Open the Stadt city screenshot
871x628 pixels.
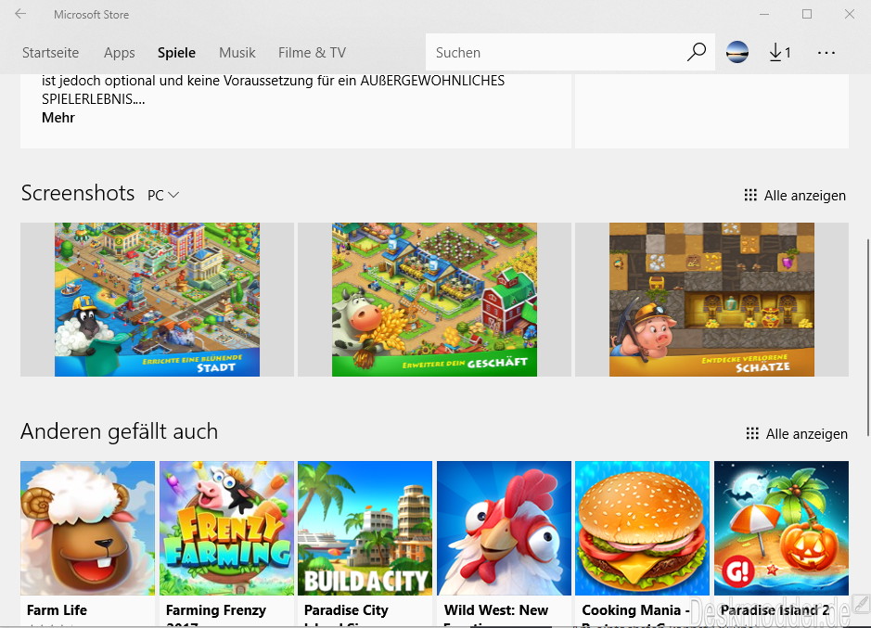point(157,300)
